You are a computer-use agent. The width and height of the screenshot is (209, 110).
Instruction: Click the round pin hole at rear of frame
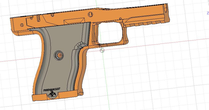click(x=22, y=25)
